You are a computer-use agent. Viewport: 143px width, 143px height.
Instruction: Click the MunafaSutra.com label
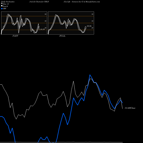click(93, 2)
